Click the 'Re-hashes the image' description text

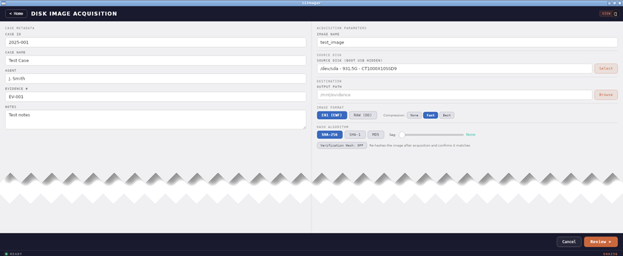[419, 146]
